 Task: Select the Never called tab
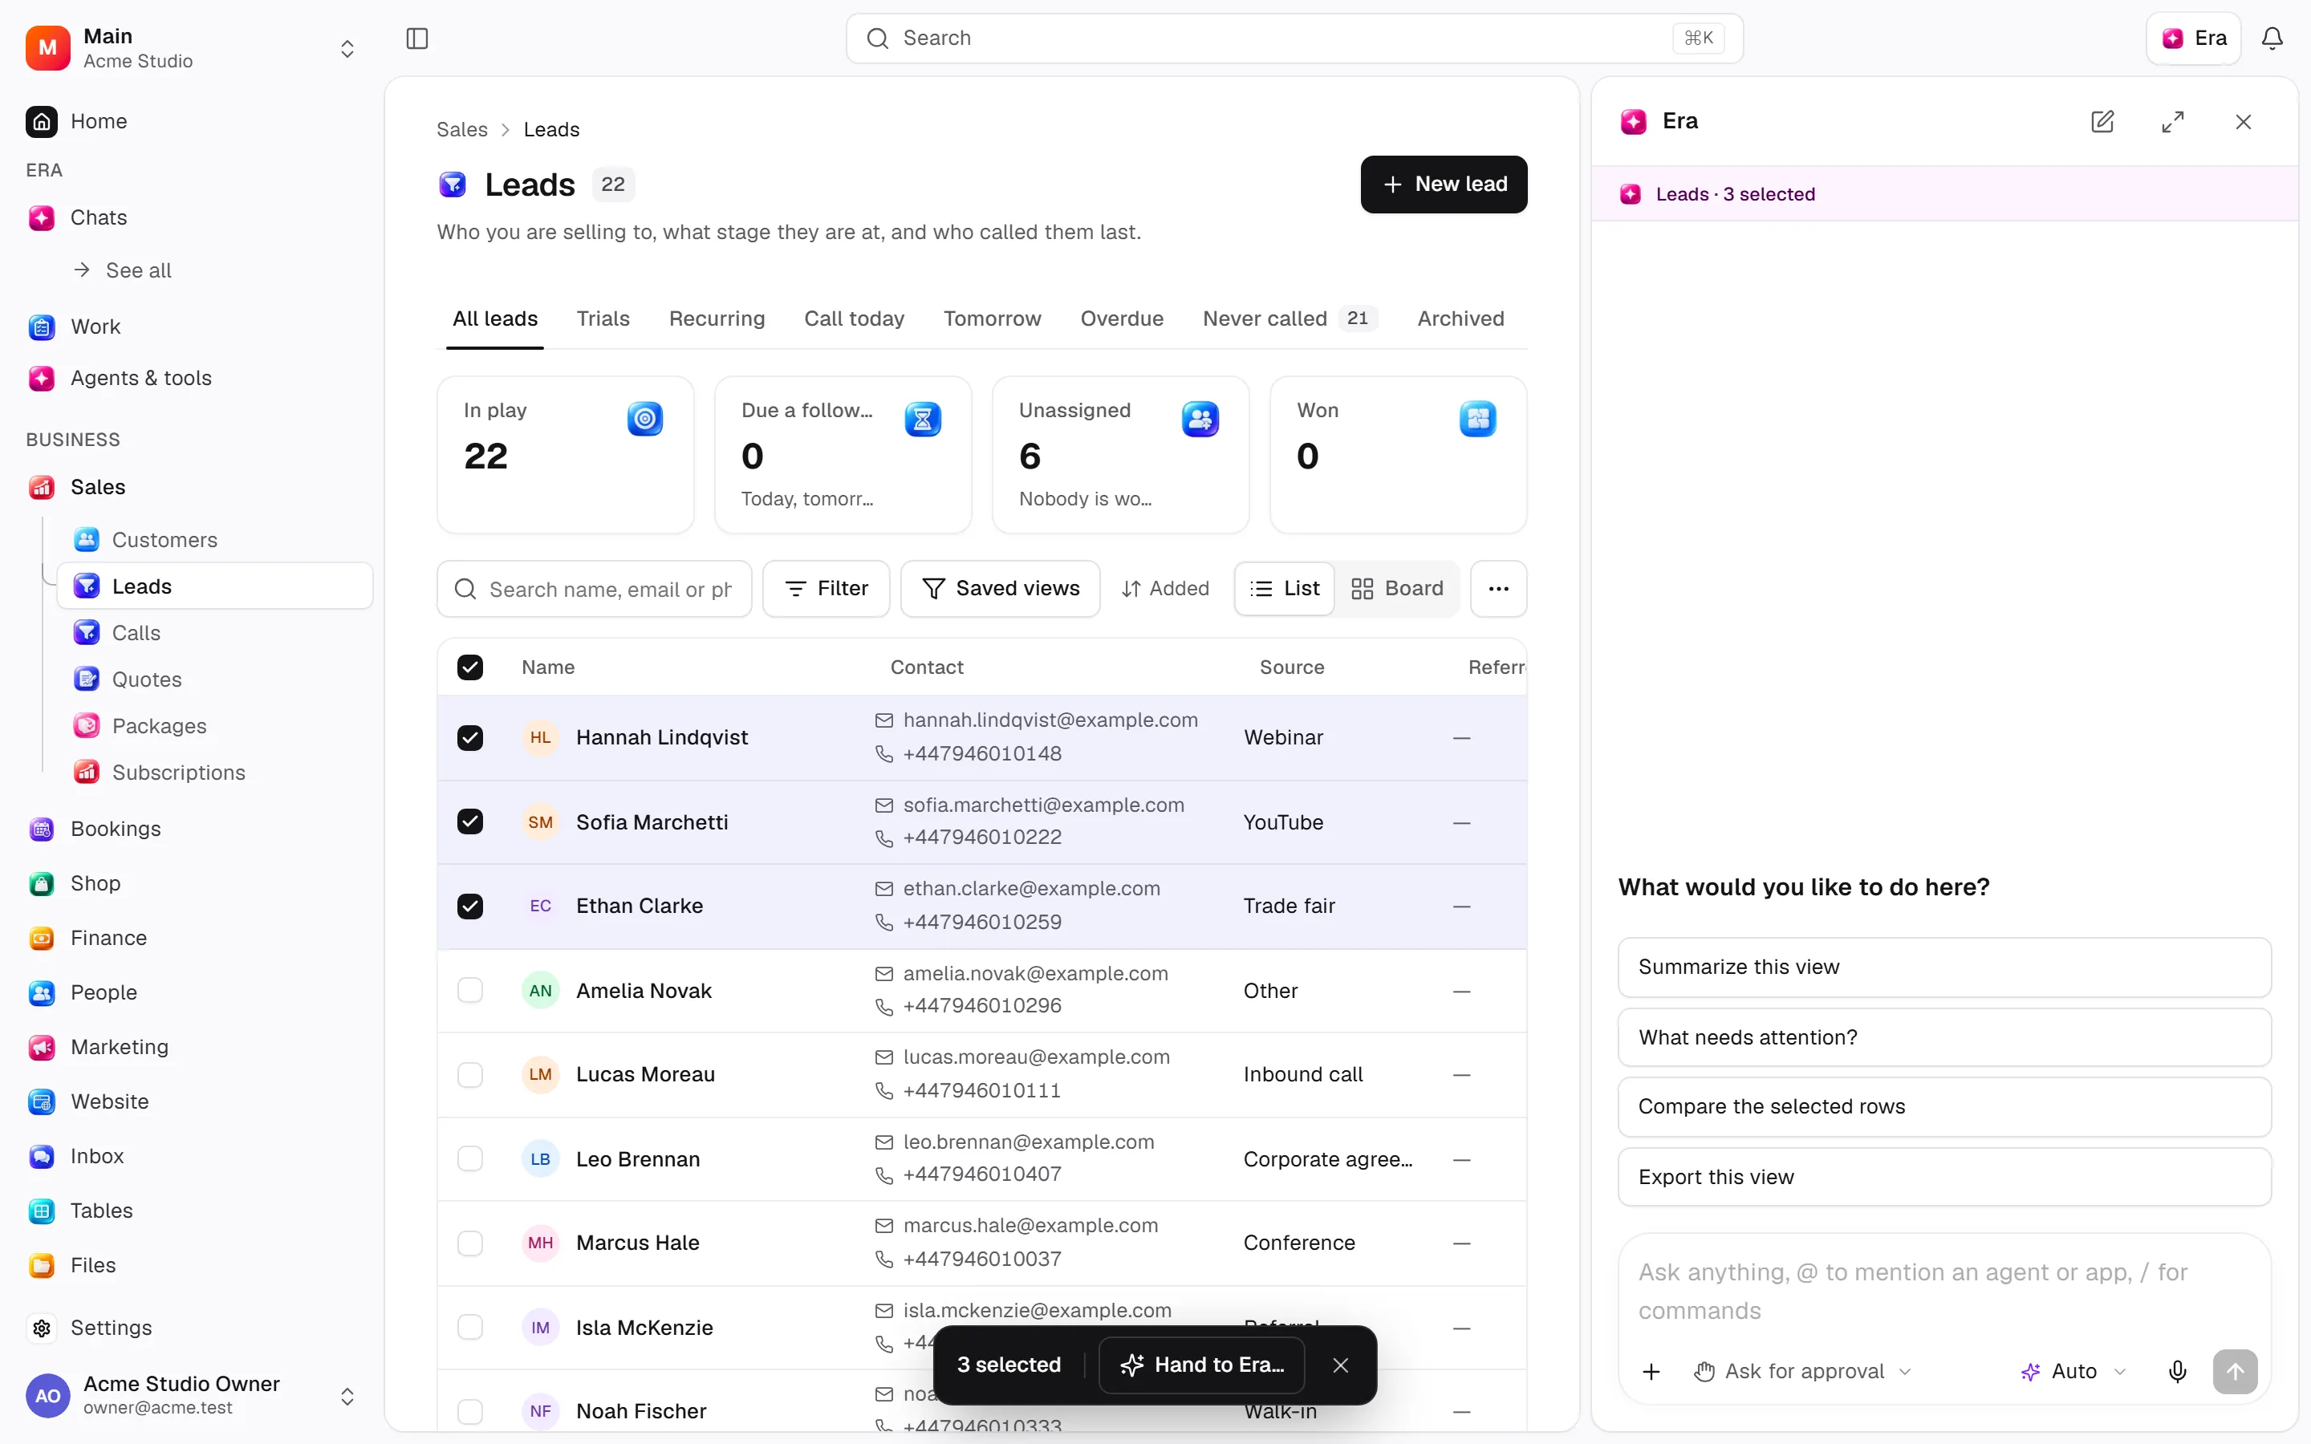tap(1290, 318)
